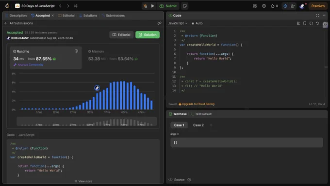Reset code with the undo arrow icon
The width and height of the screenshot is (330, 186).
tap(317, 23)
